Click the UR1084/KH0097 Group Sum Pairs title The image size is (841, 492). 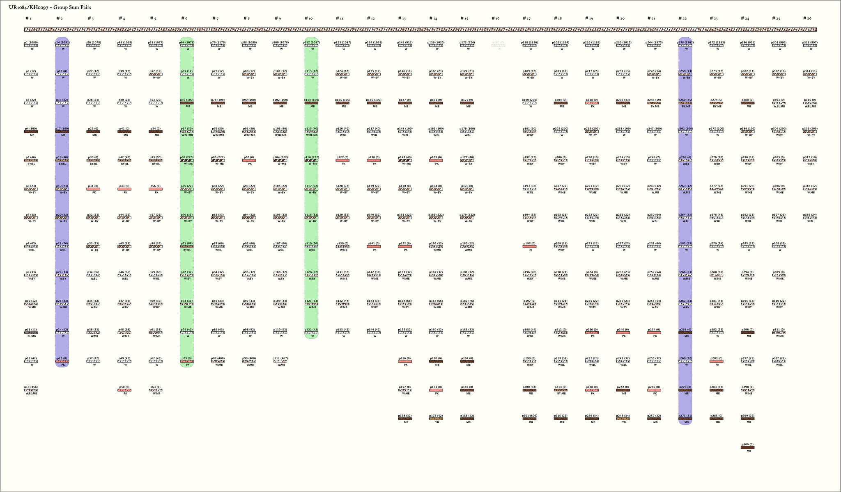coord(50,7)
